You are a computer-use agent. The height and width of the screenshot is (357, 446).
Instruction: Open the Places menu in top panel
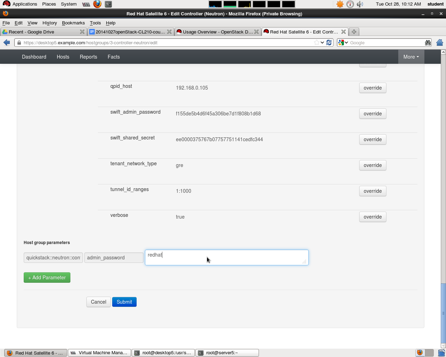coord(49,4)
